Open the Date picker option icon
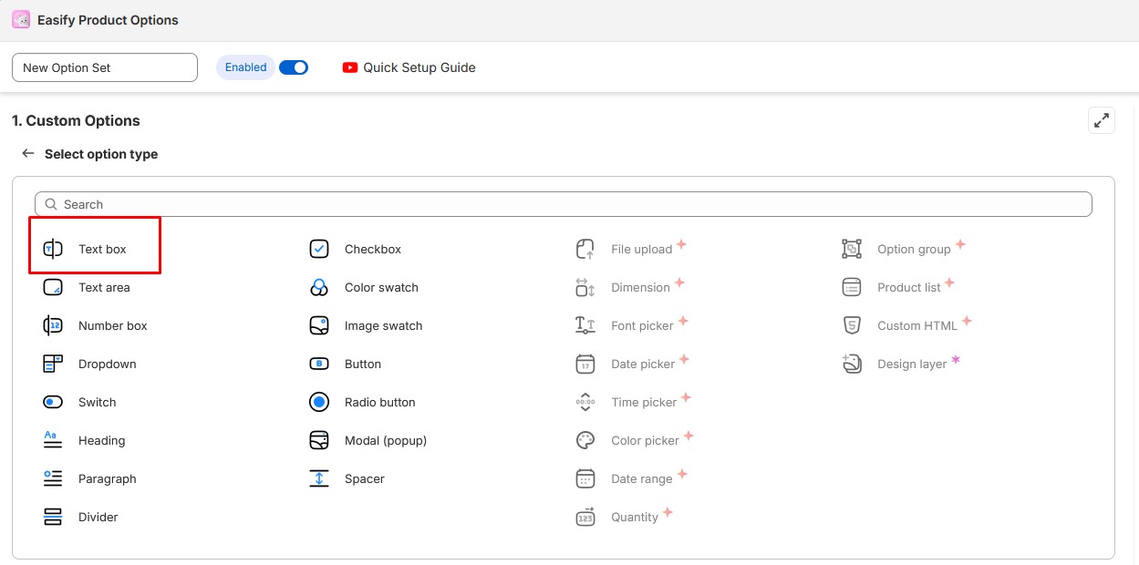The image size is (1139, 565). tap(585, 364)
